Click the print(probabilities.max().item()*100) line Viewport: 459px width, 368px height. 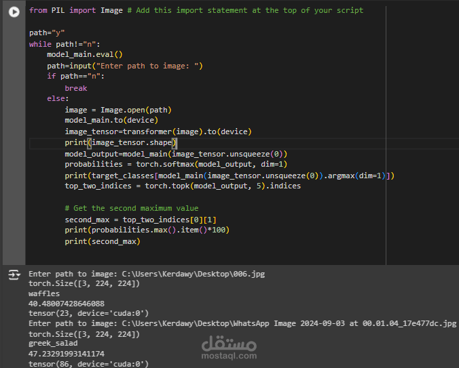click(147, 230)
